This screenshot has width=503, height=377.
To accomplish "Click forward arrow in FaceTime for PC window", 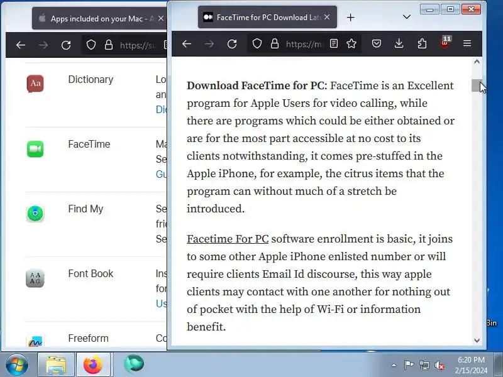I will 209,43.
